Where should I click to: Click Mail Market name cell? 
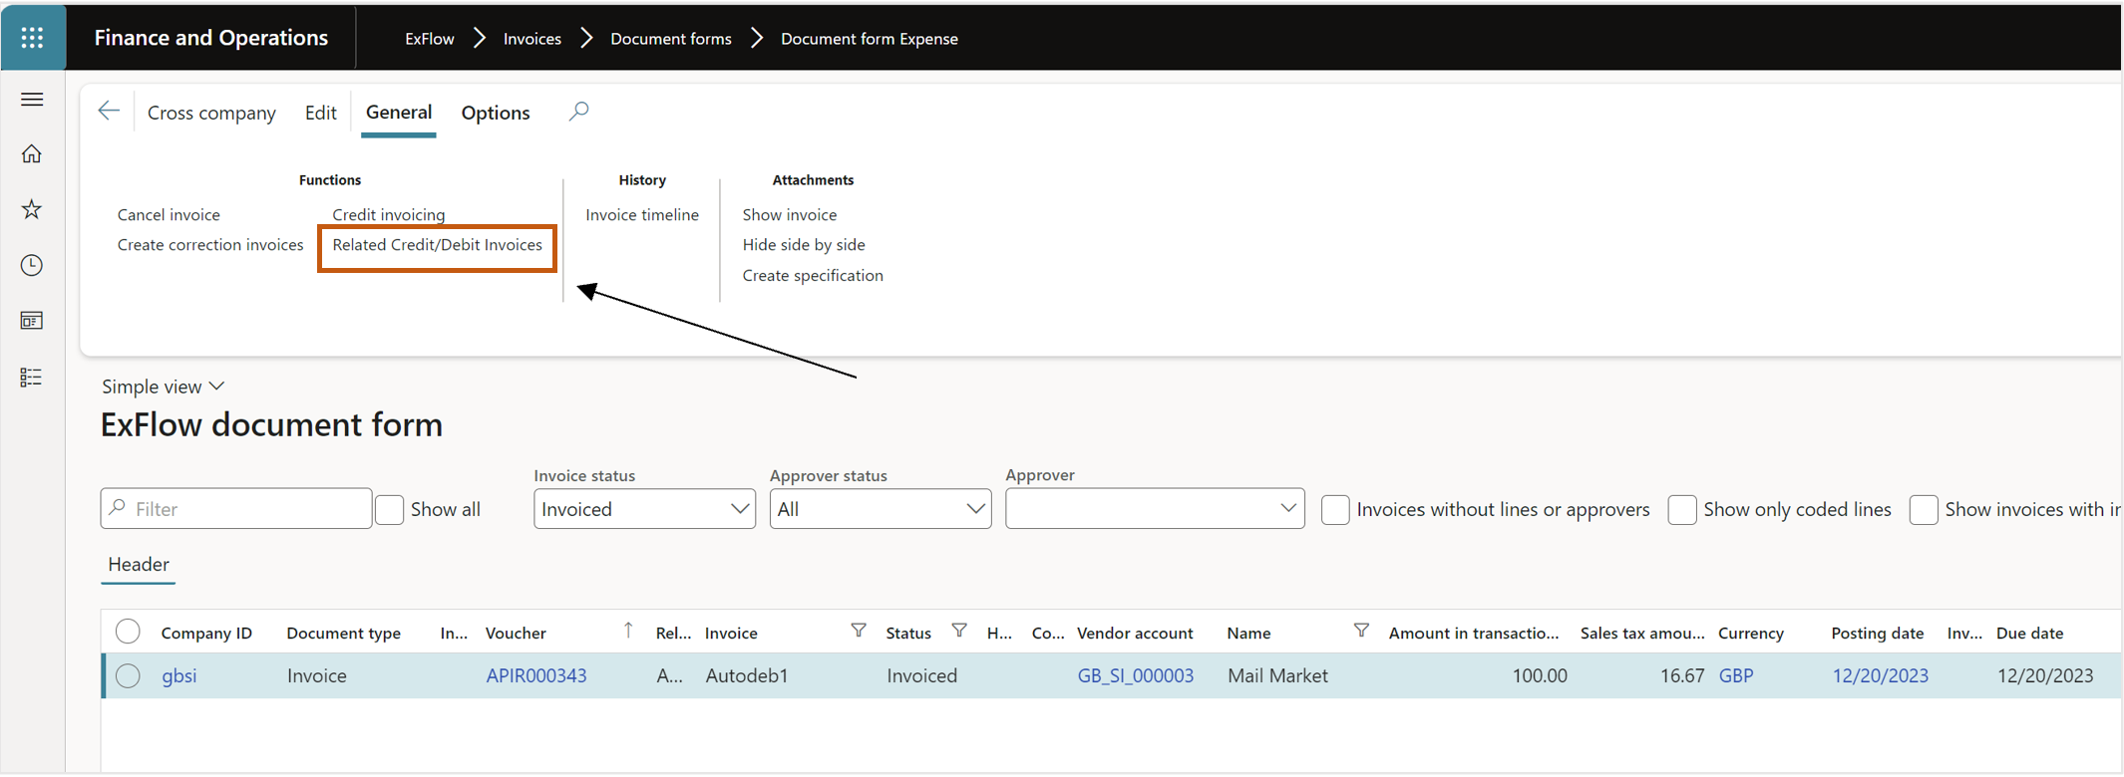[1278, 675]
